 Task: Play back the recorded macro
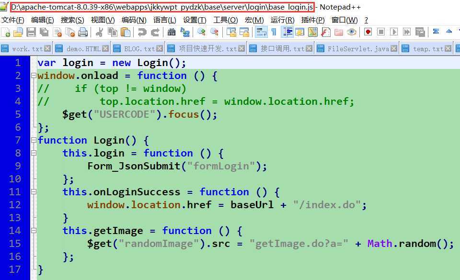[394, 32]
